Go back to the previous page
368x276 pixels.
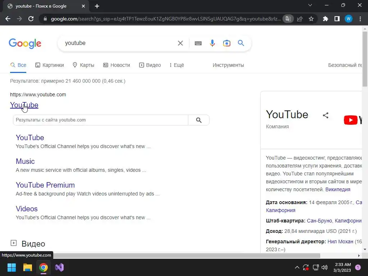point(8,19)
